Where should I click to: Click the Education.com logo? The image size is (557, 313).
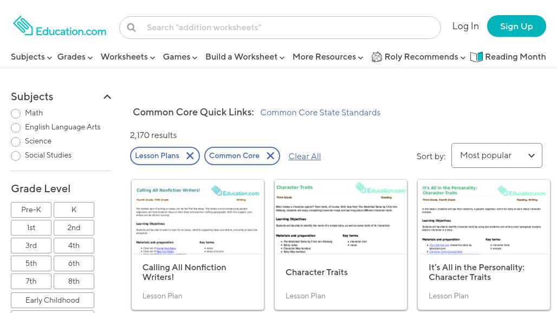(x=60, y=26)
